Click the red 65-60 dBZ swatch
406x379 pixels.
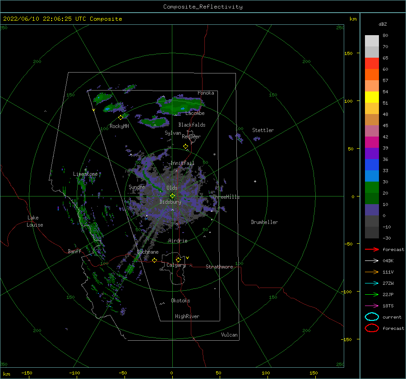coord(372,64)
